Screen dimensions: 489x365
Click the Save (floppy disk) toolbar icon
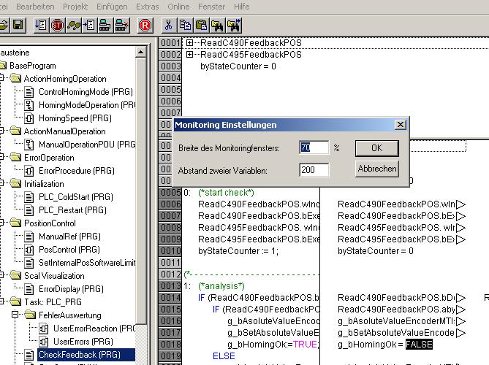(18, 25)
